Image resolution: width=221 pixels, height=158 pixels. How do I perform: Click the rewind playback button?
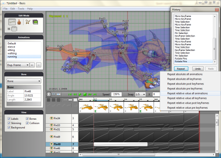pyautogui.click(x=75, y=94)
